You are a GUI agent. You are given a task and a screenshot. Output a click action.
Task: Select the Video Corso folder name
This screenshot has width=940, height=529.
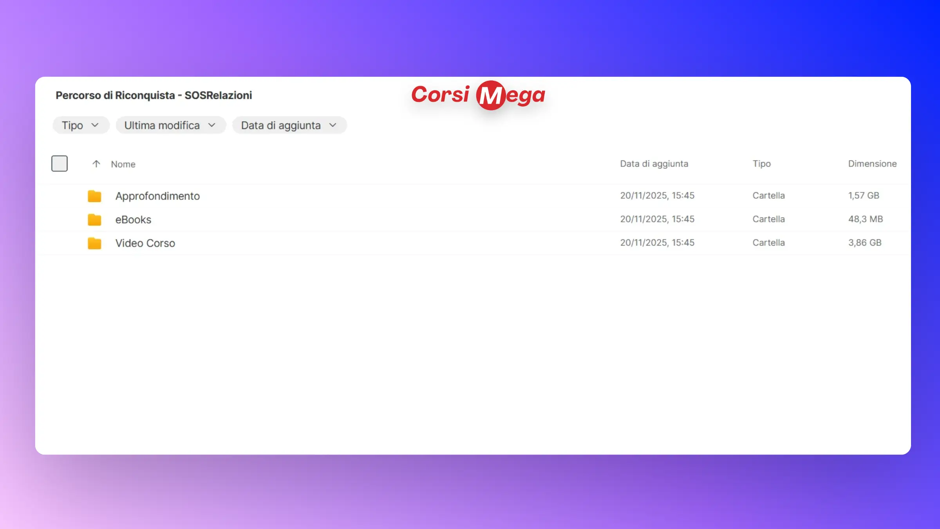pos(145,243)
